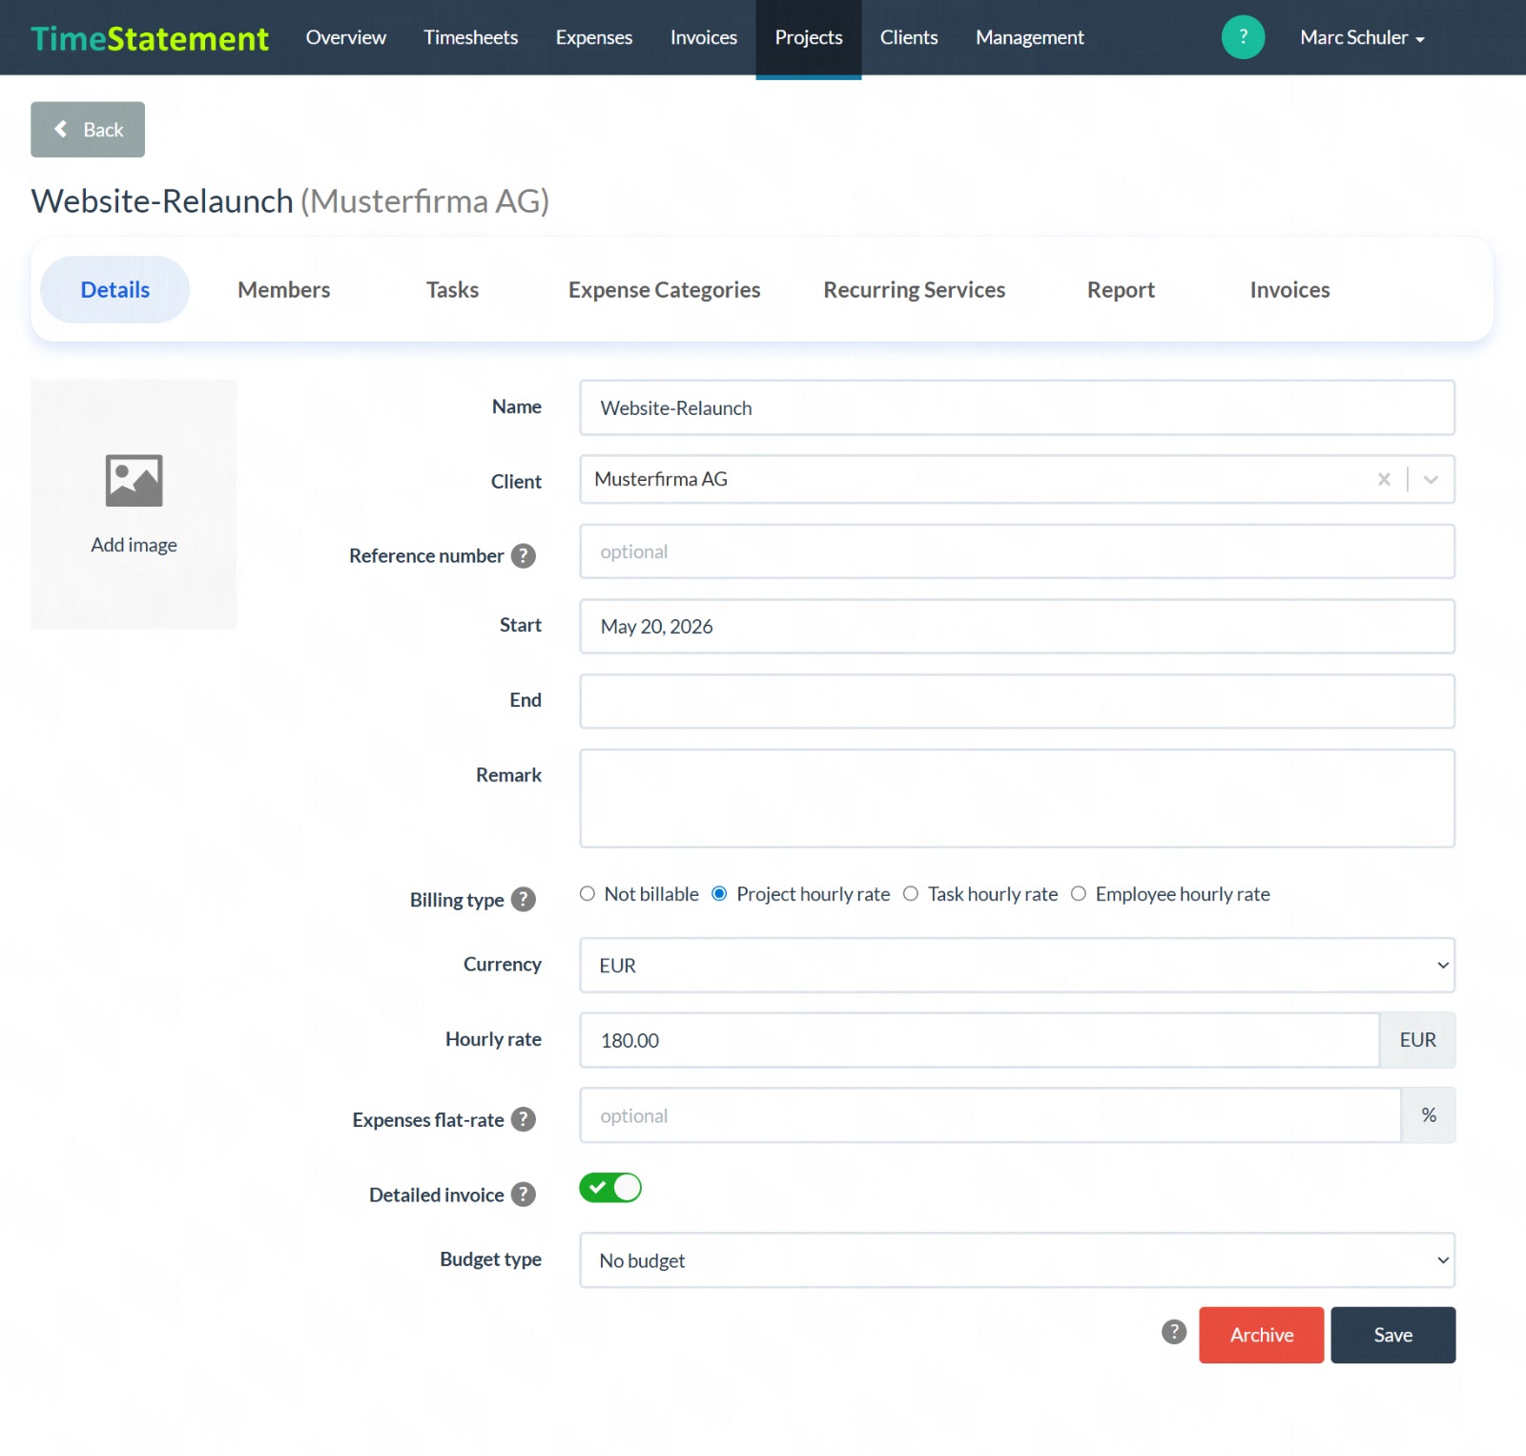This screenshot has height=1456, width=1526.
Task: Open the Budget type dropdown
Action: click(1017, 1260)
